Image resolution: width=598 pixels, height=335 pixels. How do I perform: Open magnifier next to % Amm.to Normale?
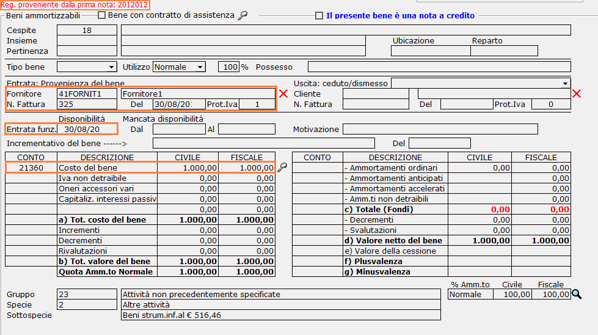pyautogui.click(x=577, y=294)
